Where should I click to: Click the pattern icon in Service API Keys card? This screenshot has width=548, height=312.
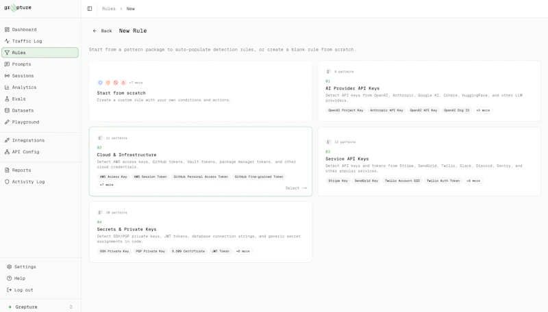coord(329,142)
